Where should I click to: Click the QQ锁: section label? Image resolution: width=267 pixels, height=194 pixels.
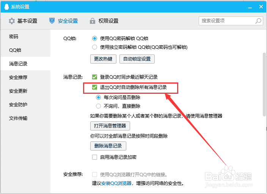coord(70,39)
